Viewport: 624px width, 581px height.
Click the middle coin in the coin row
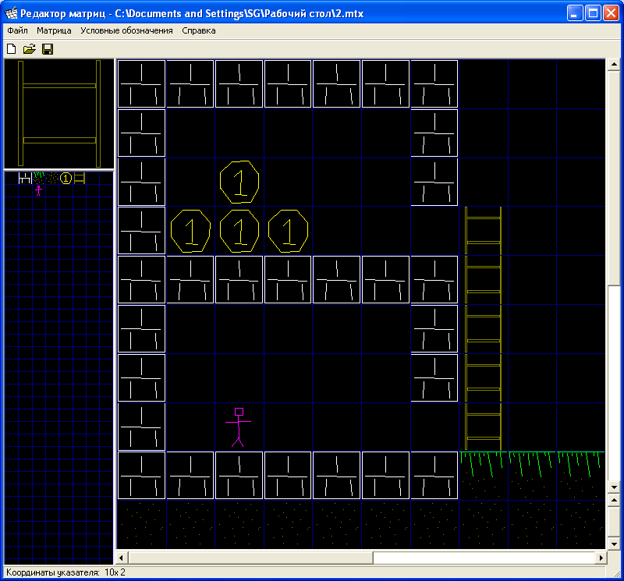239,231
